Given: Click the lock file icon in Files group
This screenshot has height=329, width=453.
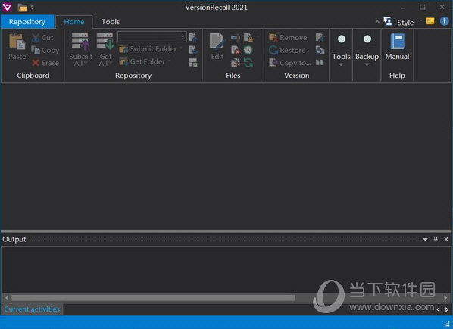Looking at the screenshot, I should tap(248, 37).
